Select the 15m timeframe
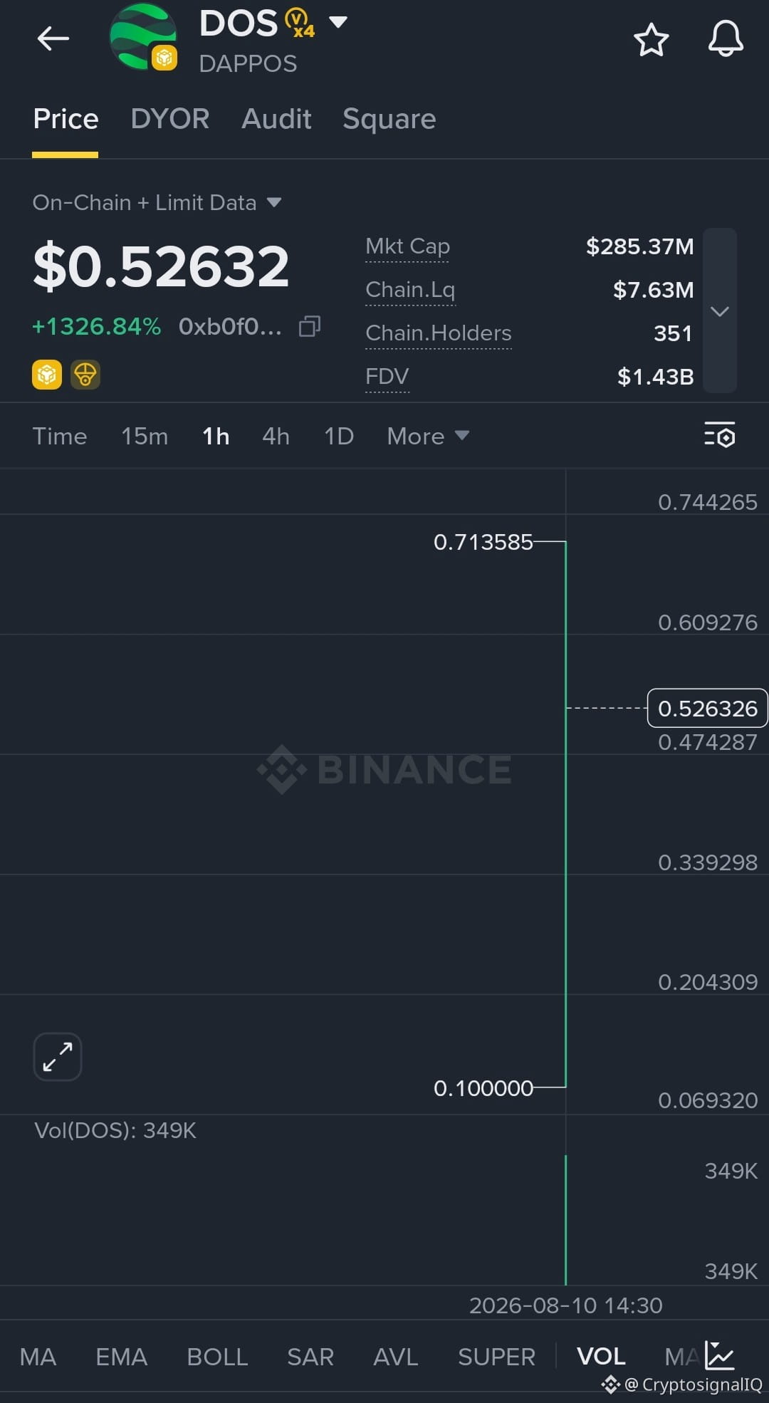Viewport: 769px width, 1403px height. tap(145, 436)
